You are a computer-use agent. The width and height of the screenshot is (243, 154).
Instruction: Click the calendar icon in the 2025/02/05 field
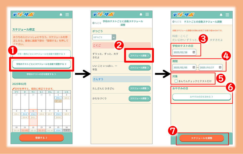pos(194,68)
